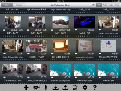Open Nikon D90 video thumbnail
121x91 pixels.
(108, 70)
